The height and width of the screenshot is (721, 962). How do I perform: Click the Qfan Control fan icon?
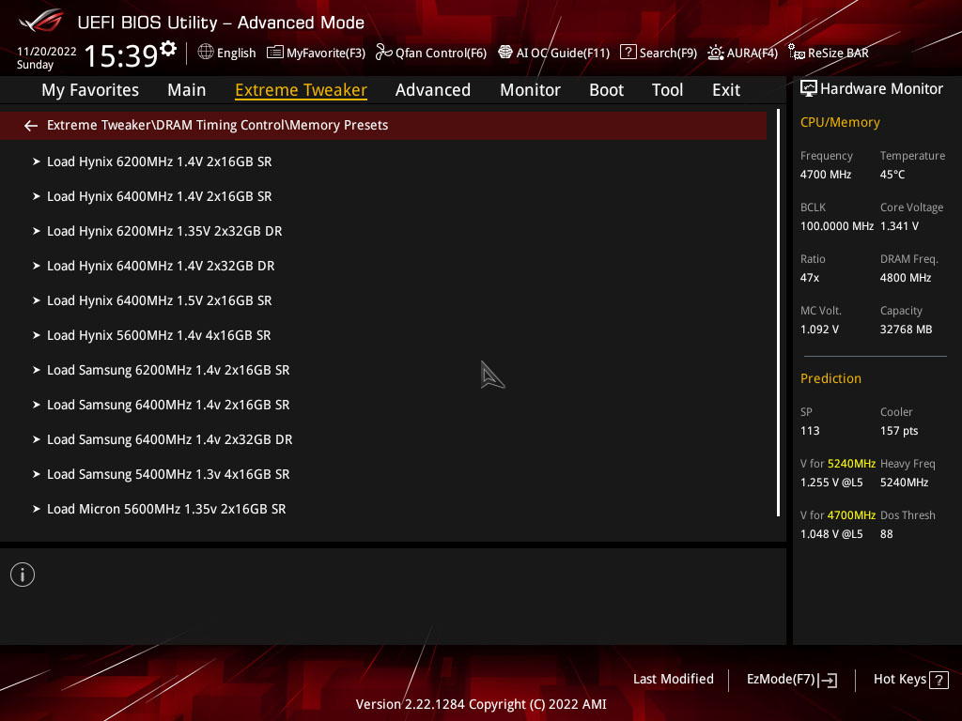383,53
